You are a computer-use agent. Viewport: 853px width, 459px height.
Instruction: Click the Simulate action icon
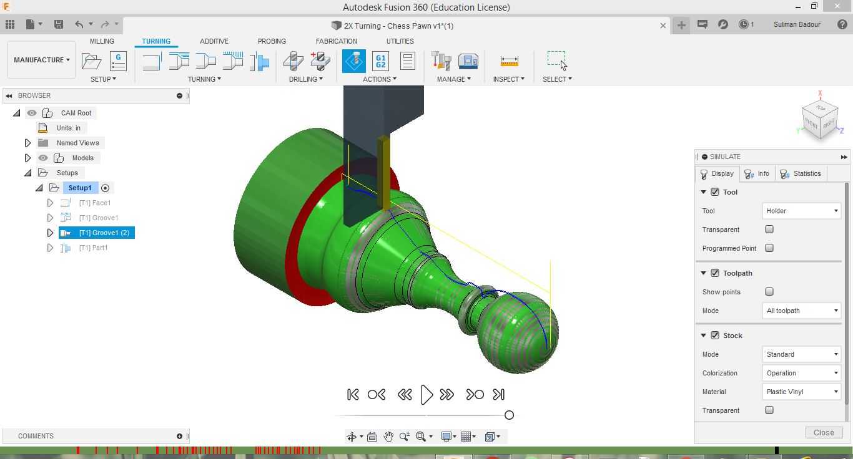pyautogui.click(x=354, y=60)
